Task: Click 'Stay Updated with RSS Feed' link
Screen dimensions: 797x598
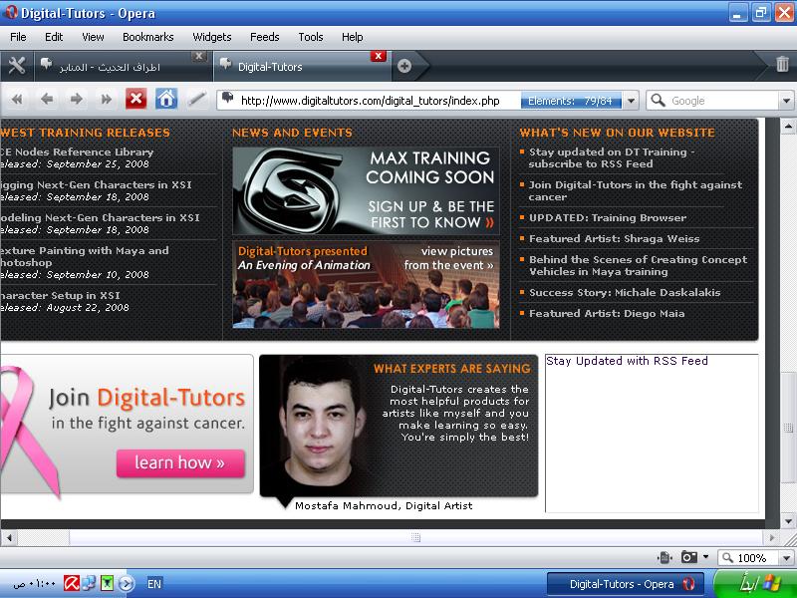Action: 627,361
